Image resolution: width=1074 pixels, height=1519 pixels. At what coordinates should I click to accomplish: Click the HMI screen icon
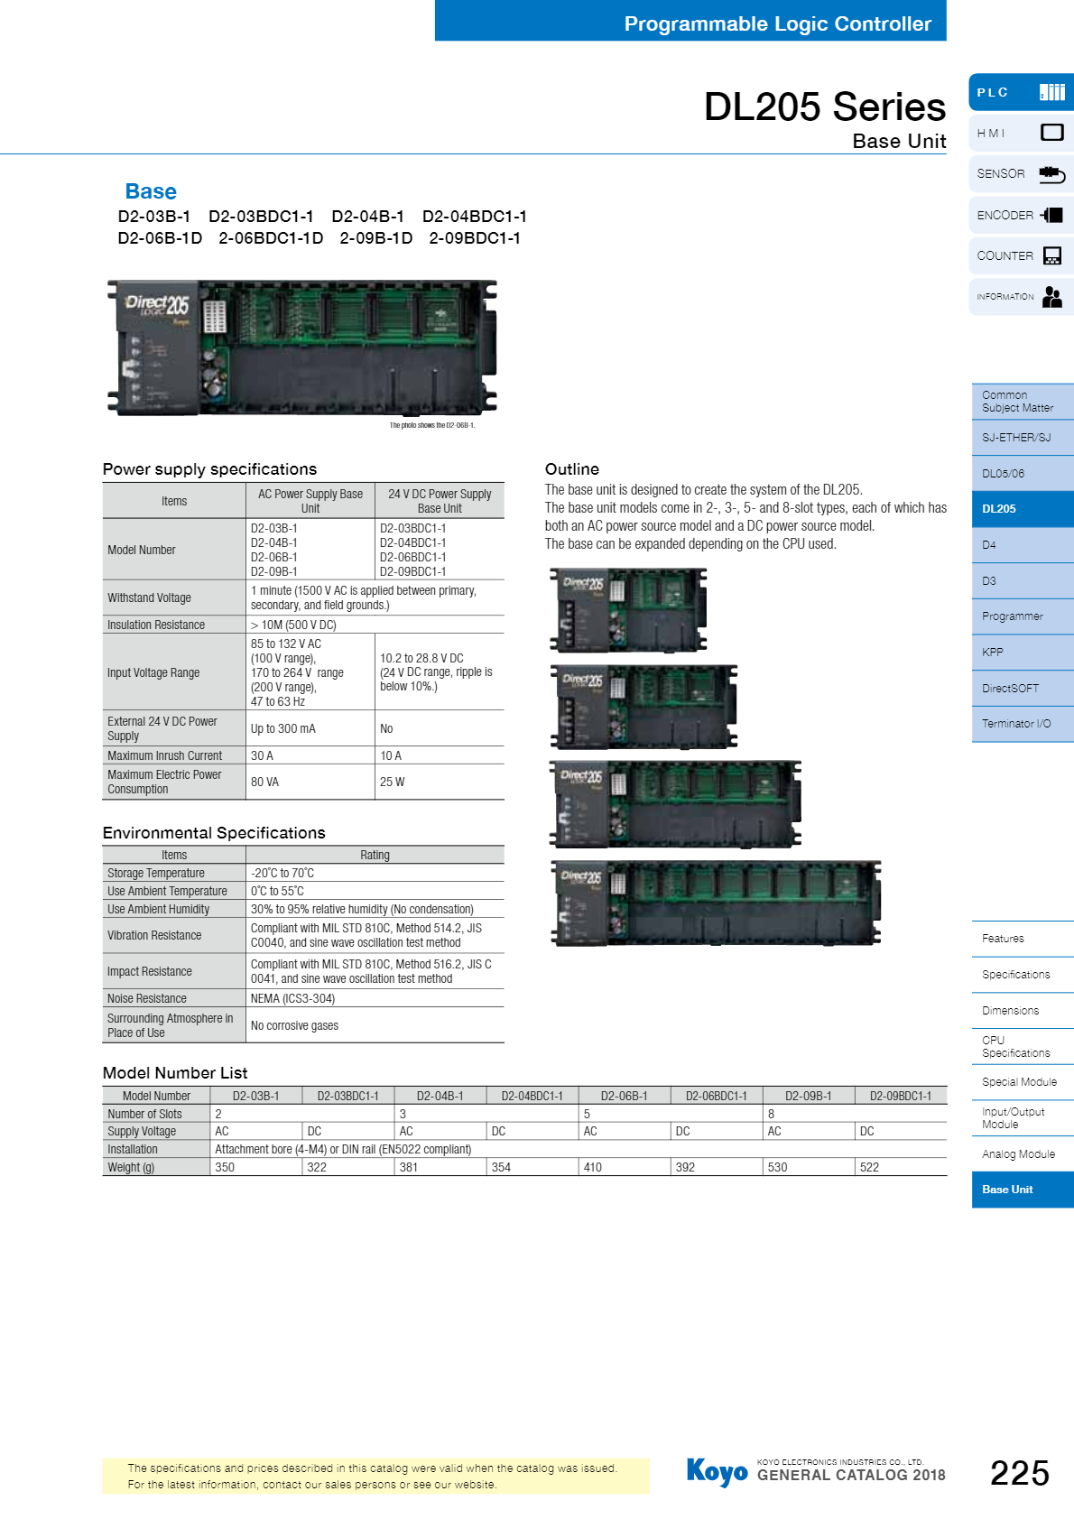point(1051,133)
